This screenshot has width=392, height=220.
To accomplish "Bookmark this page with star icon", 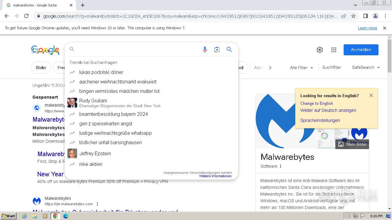I will tap(353, 16).
